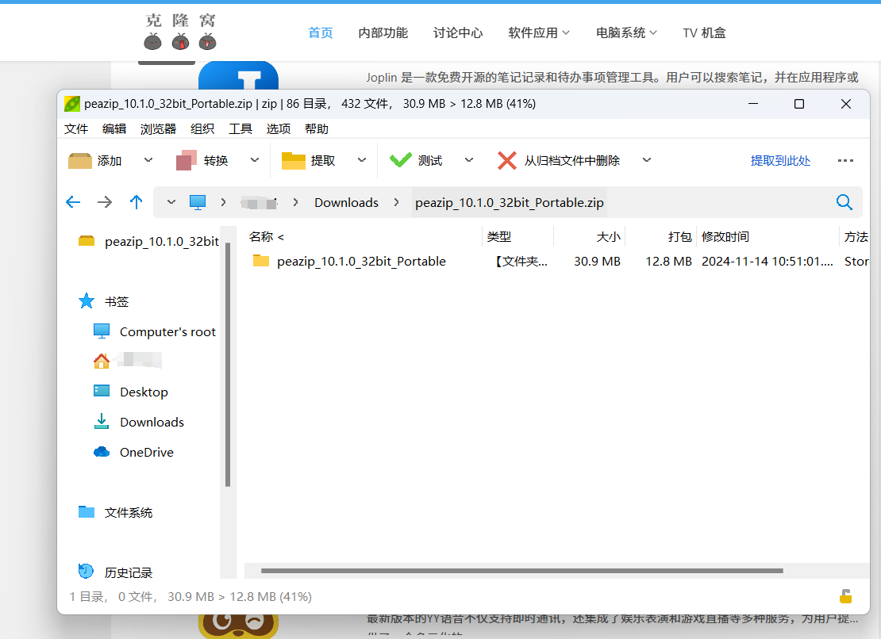Expand the chevron before Downloads in address bar
The width and height of the screenshot is (881, 639).
click(x=295, y=202)
